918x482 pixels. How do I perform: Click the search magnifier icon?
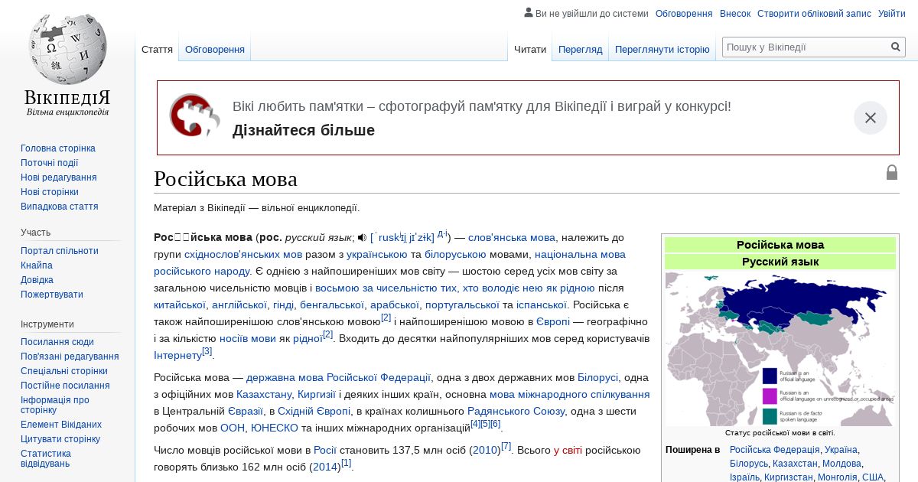896,47
